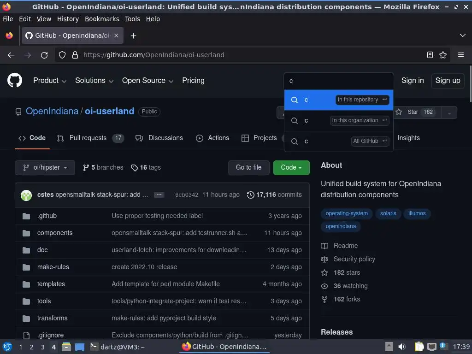
Task: Click the Sign up button
Action: click(448, 81)
